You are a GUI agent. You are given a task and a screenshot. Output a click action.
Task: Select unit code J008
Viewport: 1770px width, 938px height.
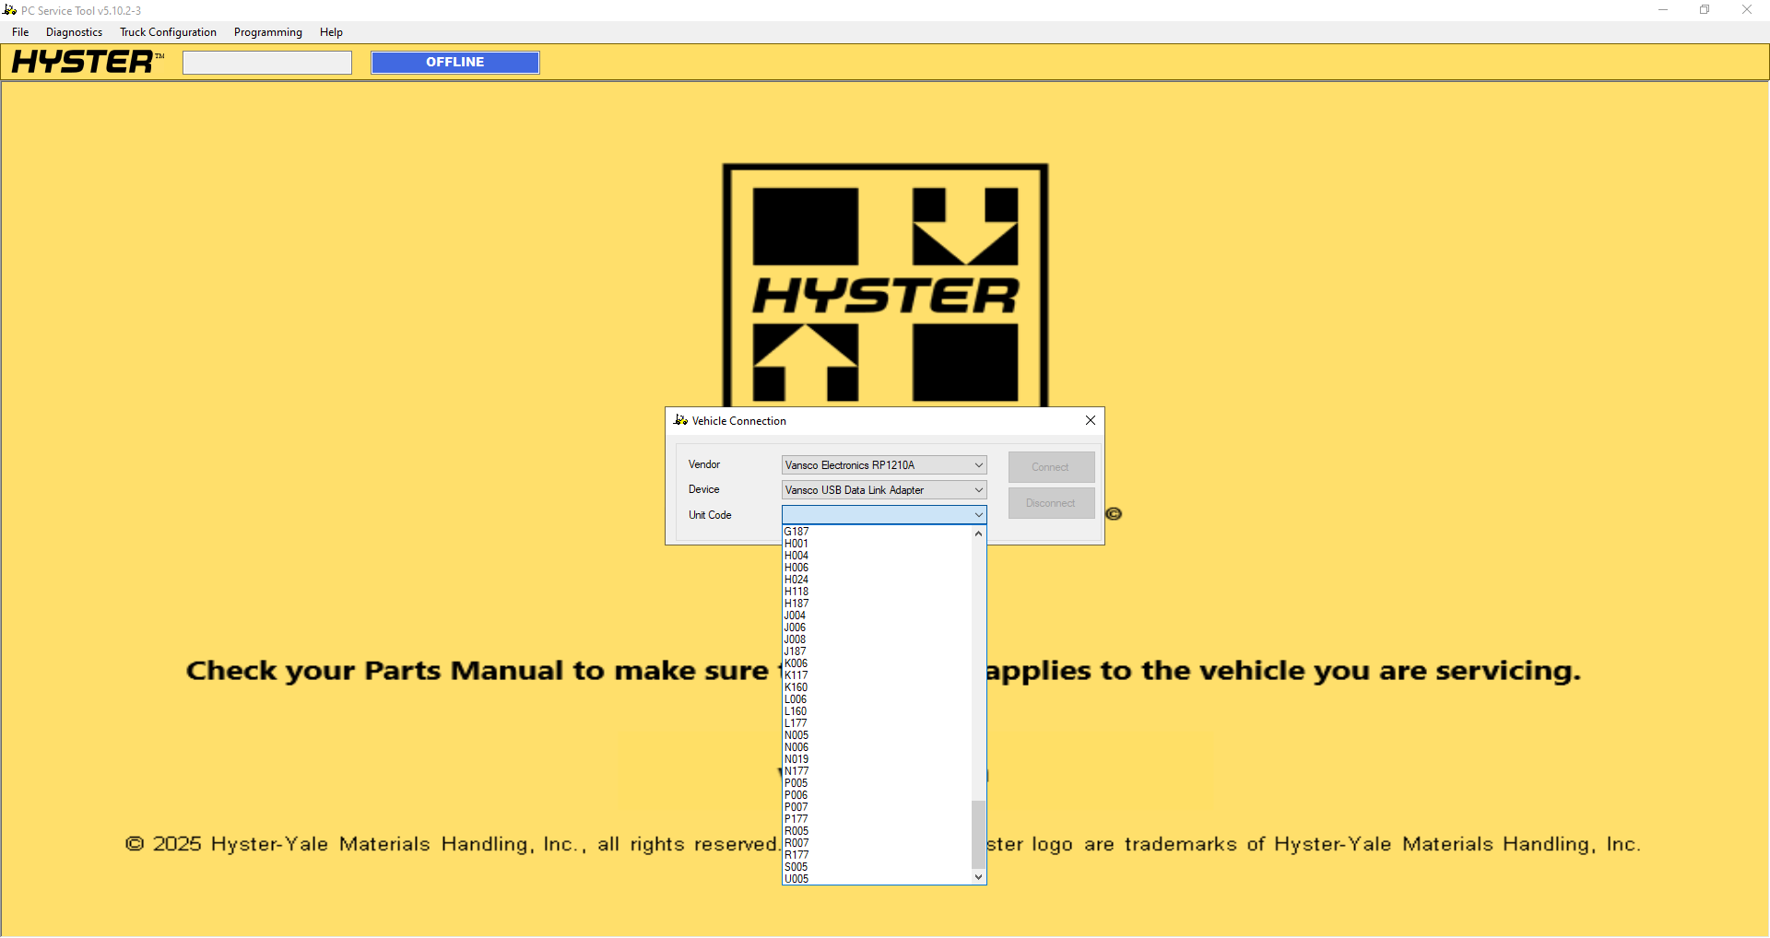click(877, 639)
